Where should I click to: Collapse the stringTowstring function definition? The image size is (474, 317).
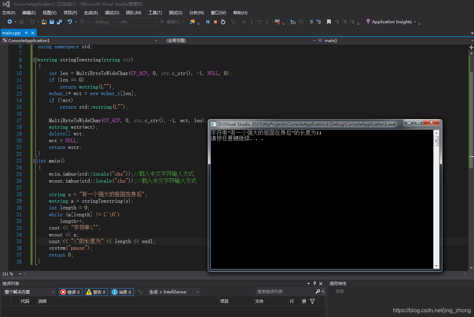tap(35, 59)
